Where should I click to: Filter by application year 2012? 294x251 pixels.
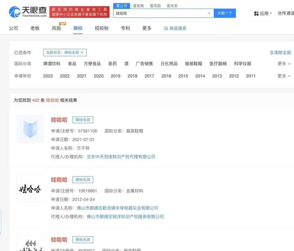(234, 76)
